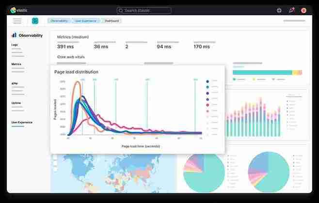This screenshot has width=319, height=203.
Task: Click the Elastic logo in header
Action: coord(18,10)
